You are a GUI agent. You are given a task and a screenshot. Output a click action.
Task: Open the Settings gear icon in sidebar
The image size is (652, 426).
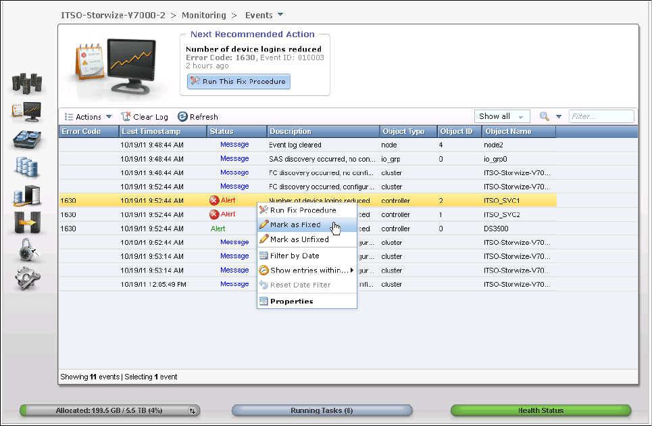(27, 279)
